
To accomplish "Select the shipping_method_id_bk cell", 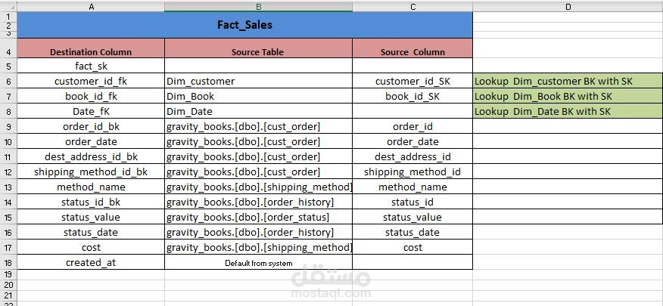I will (x=91, y=172).
